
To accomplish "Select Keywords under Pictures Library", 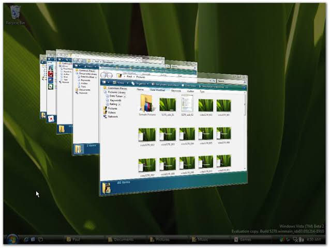I will click(x=114, y=100).
